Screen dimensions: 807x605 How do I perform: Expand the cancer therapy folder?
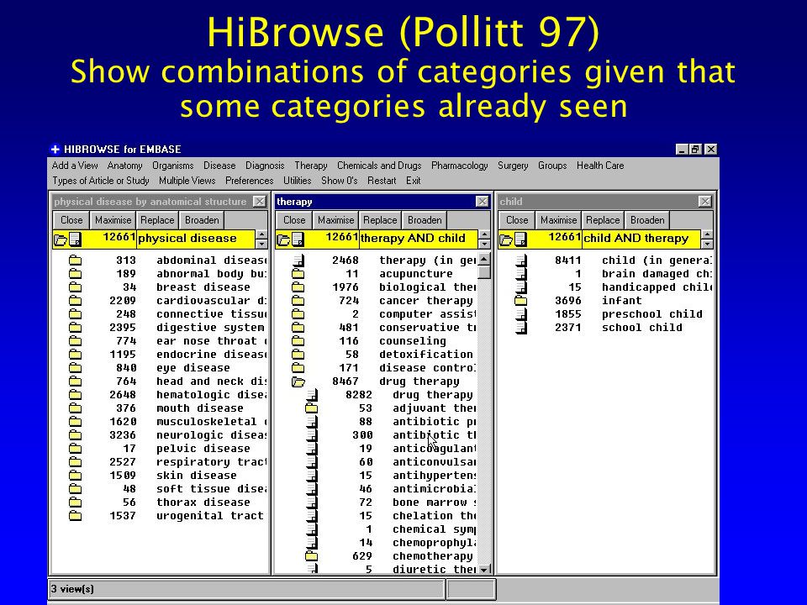click(x=298, y=301)
